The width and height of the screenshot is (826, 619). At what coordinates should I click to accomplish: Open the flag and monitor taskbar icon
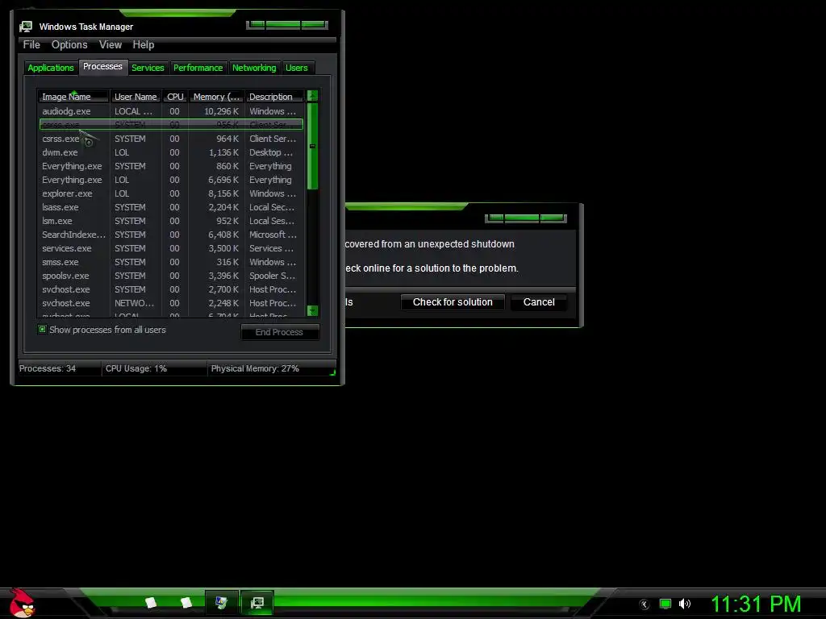pyautogui.click(x=222, y=603)
